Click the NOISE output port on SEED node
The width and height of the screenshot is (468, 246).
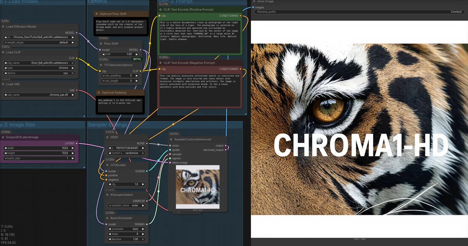(147, 143)
